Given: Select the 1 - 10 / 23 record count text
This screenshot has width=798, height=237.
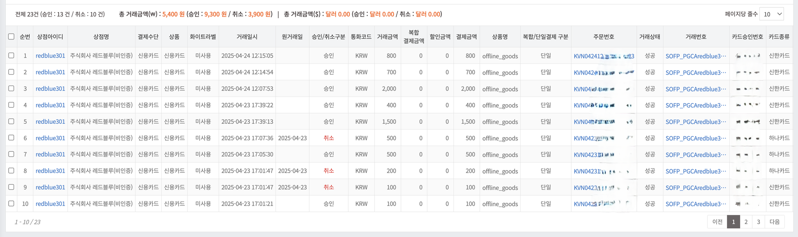Looking at the screenshot, I should pos(27,222).
